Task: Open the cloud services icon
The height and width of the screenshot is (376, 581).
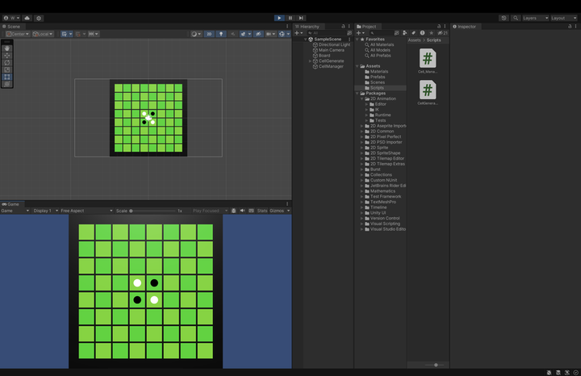Action: (x=27, y=17)
